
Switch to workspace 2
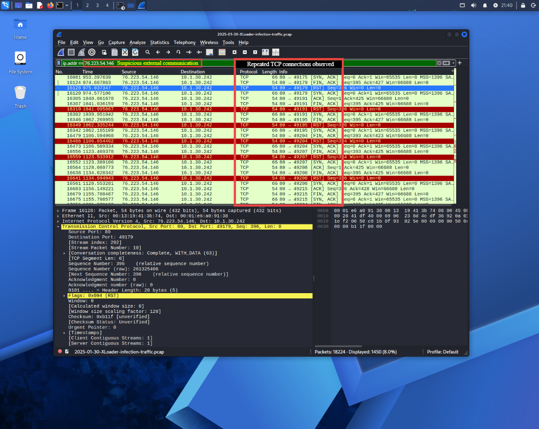click(87, 5)
